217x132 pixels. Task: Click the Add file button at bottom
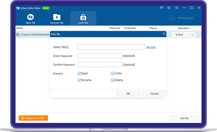[184, 118]
